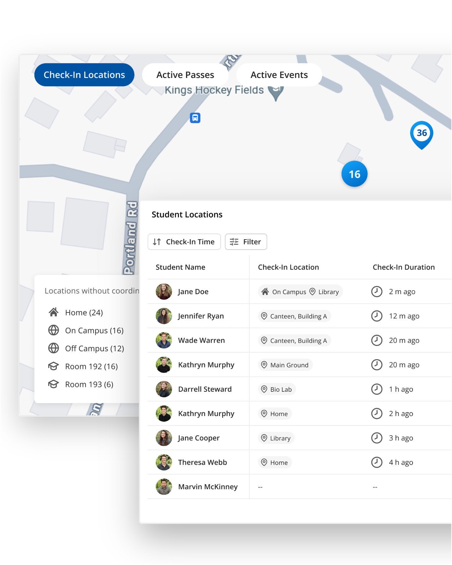Click globe icon beside On Campus (16)
The image size is (452, 565).
click(54, 330)
